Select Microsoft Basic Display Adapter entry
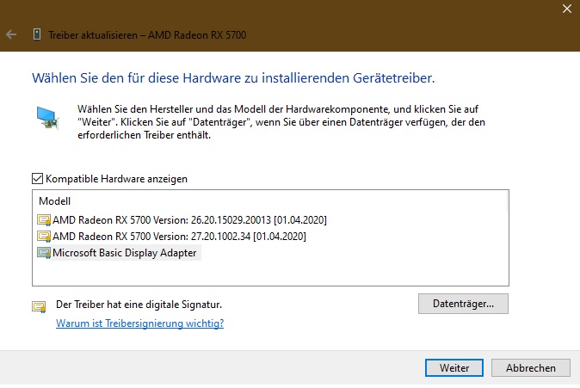This screenshot has height=388, width=580. tap(124, 253)
